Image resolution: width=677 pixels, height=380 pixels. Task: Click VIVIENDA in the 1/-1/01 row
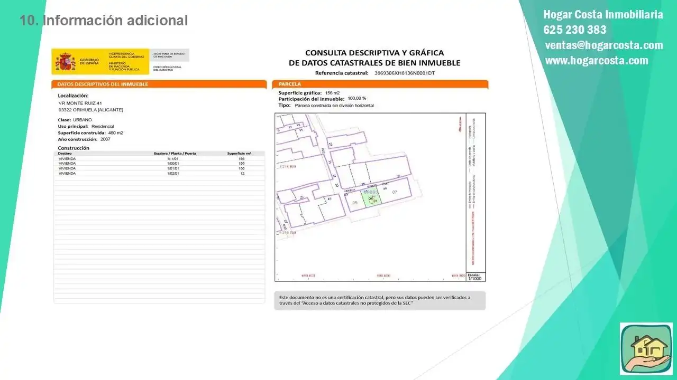click(x=67, y=158)
